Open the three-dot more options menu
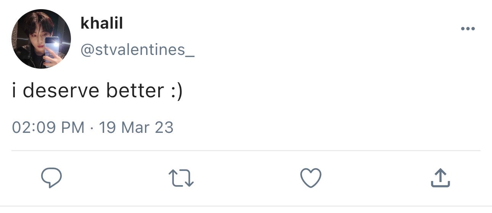This screenshot has height=213, width=492. (468, 29)
